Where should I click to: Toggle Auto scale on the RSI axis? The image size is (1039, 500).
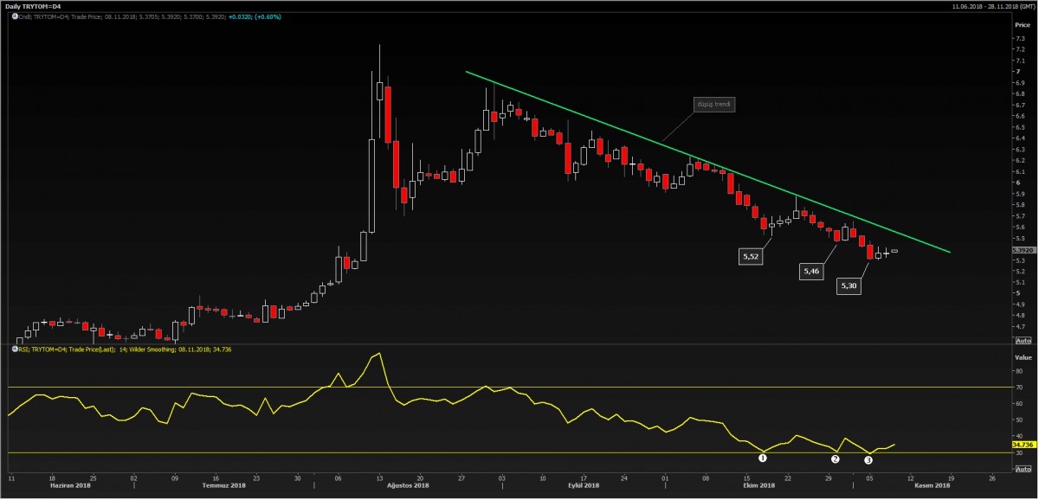point(1022,468)
